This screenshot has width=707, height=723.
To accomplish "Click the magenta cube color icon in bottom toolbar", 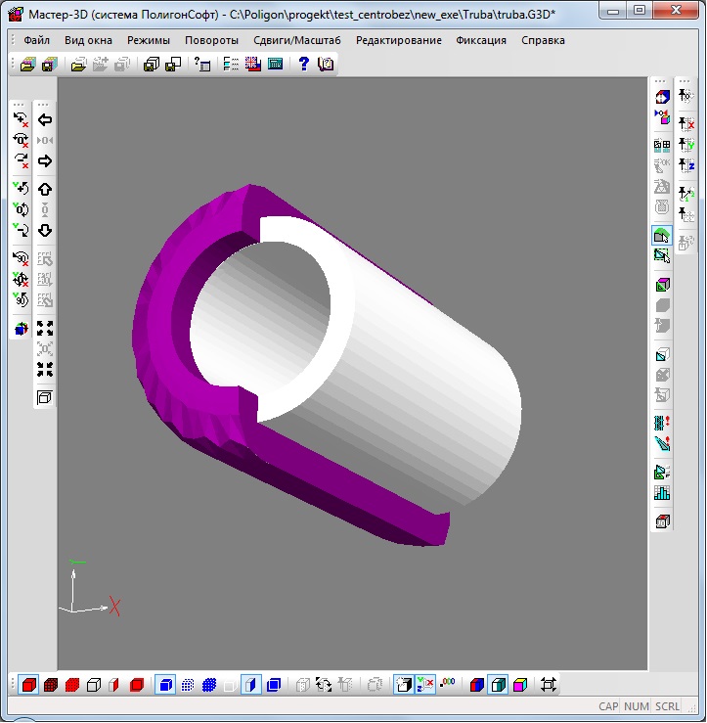I will point(519,685).
